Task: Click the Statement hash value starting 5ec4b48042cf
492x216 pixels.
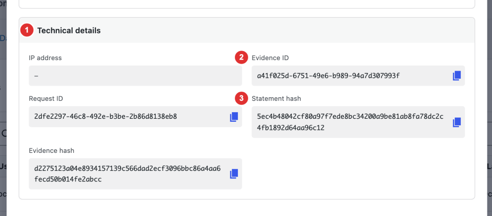Action: [x=350, y=122]
